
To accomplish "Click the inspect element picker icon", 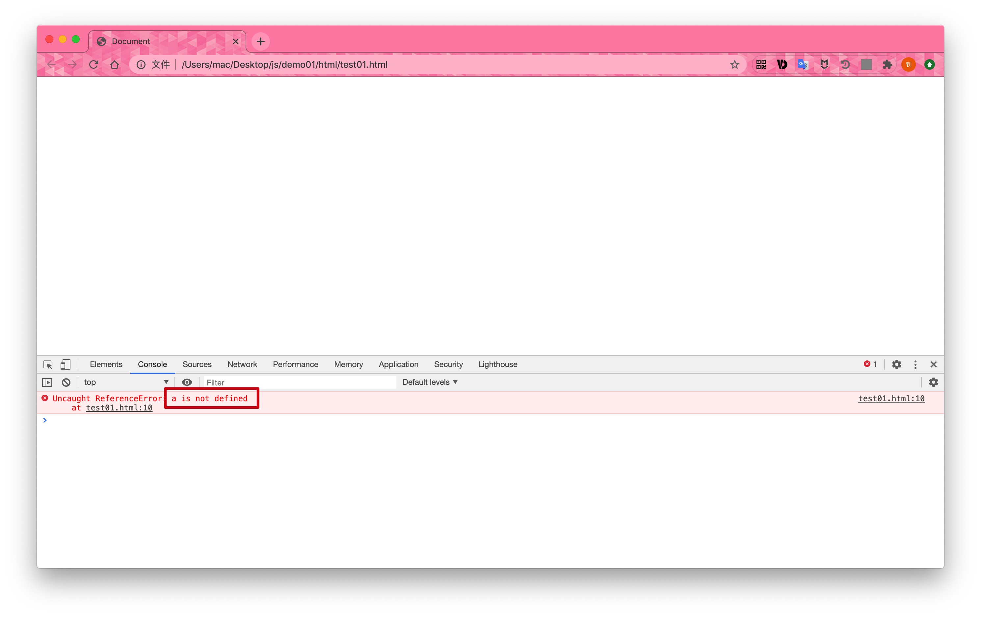I will (x=48, y=364).
